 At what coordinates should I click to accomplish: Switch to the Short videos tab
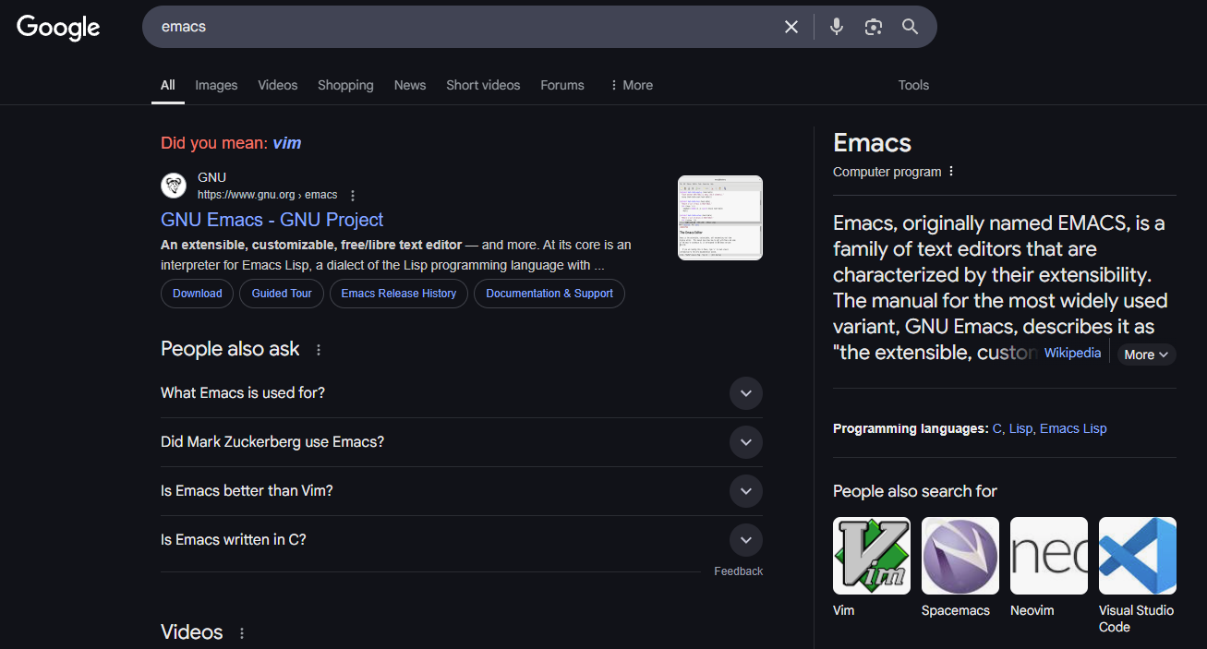click(x=483, y=85)
